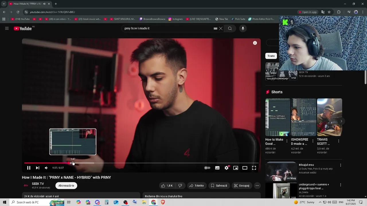This screenshot has height=206, width=367.
Task: Open Chrome extensions menu
Action: [x=339, y=12]
